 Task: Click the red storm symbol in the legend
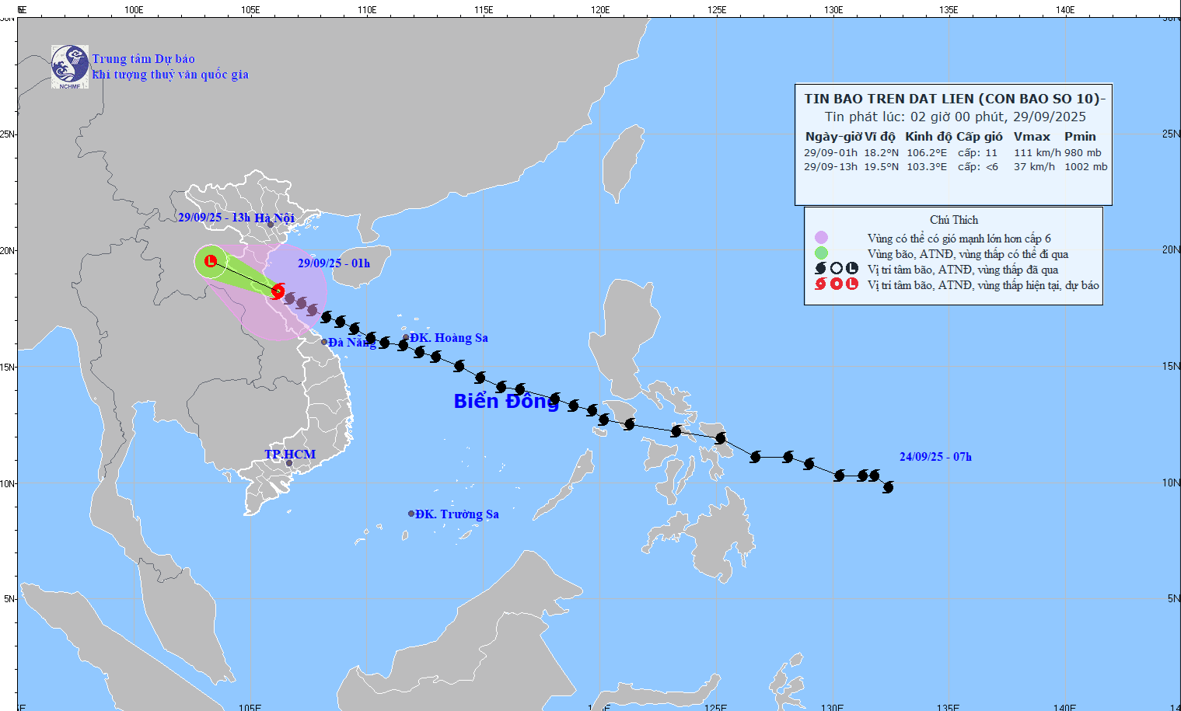click(820, 284)
